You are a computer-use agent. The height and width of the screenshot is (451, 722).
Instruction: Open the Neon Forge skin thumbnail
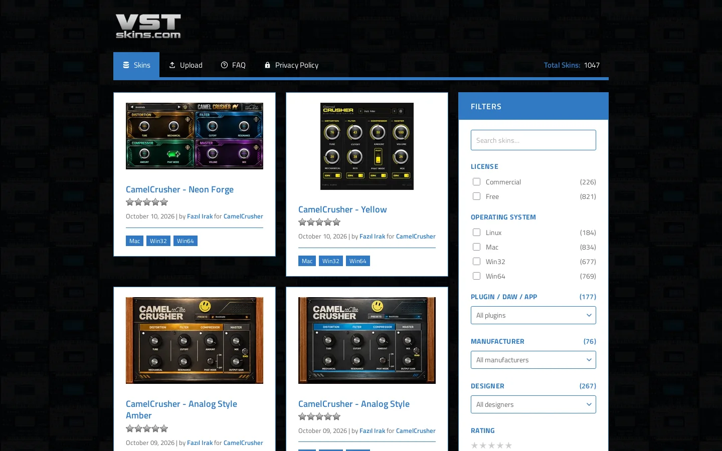click(195, 136)
